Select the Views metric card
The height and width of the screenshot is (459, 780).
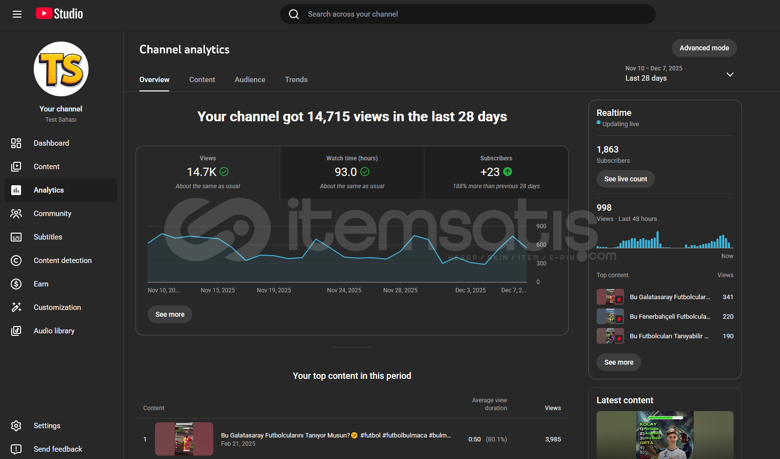click(208, 173)
